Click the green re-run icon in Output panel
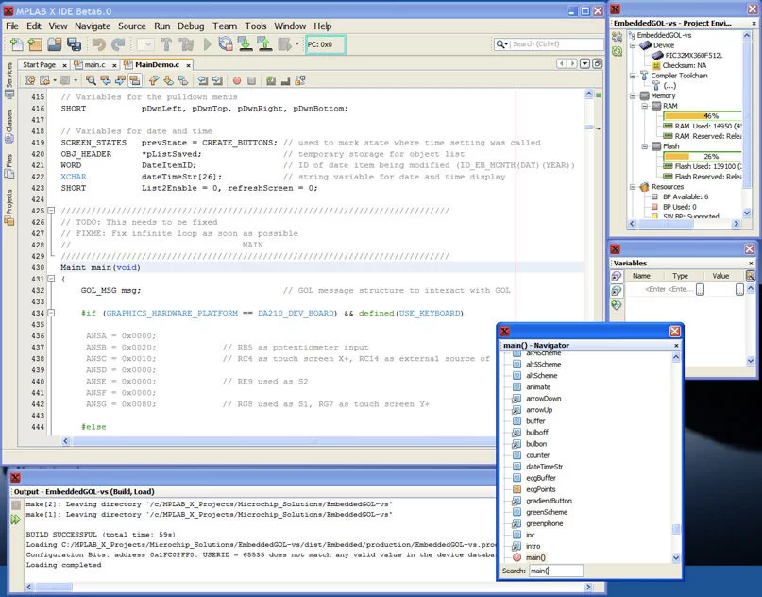The image size is (762, 597). (15, 520)
